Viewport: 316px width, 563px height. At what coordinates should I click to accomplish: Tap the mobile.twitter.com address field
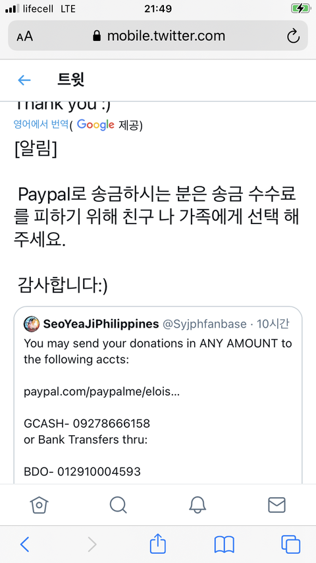158,36
